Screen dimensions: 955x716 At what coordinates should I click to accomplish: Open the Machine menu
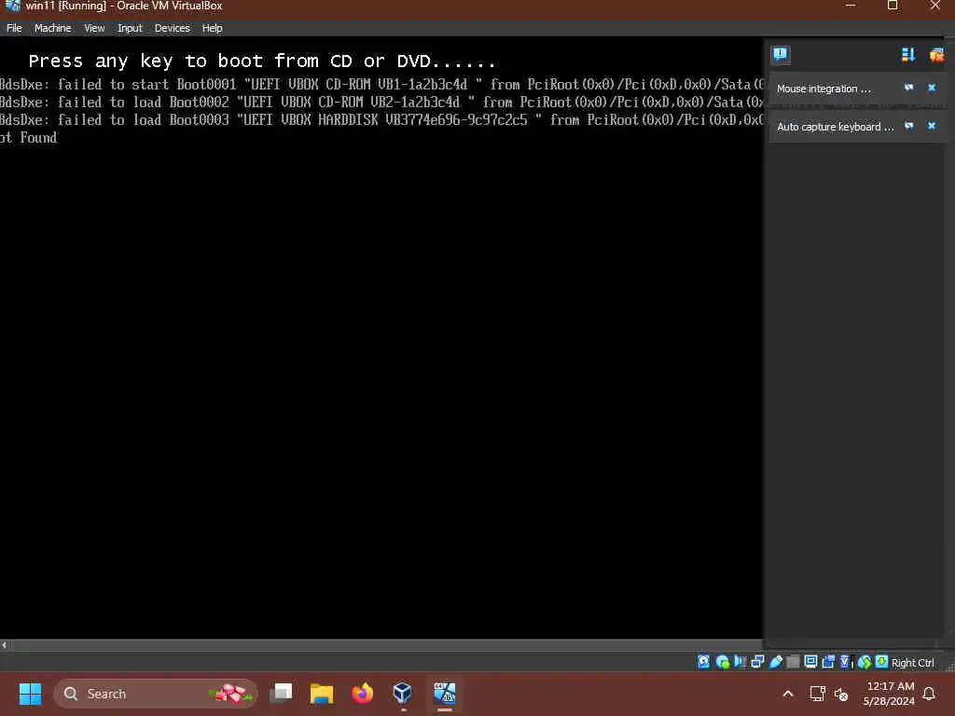(x=52, y=28)
